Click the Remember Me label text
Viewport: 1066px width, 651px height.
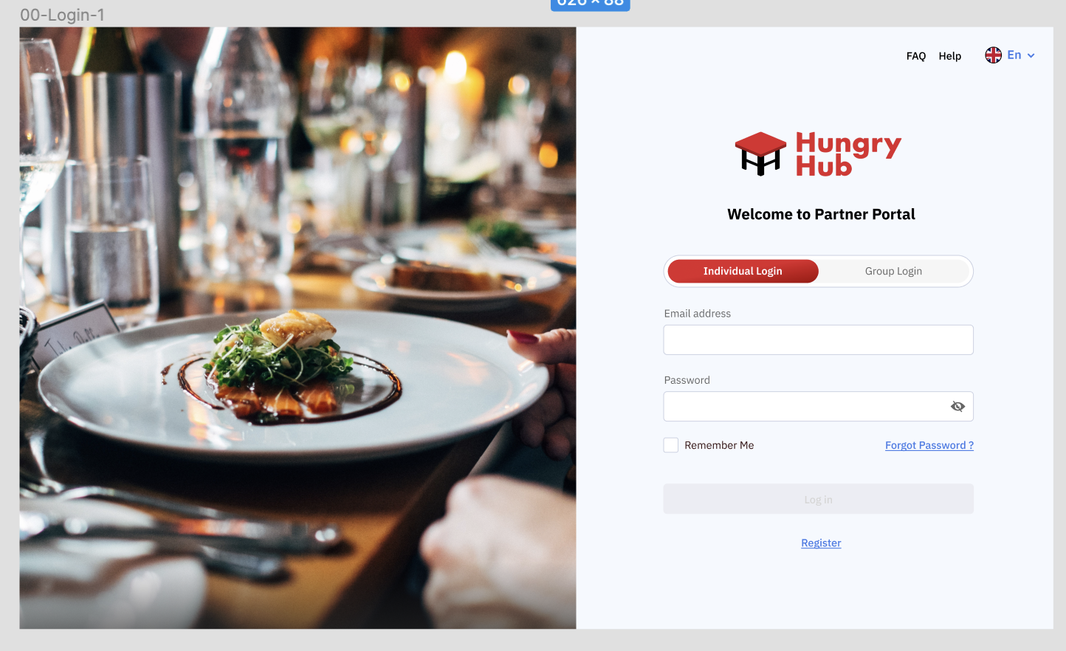tap(719, 445)
